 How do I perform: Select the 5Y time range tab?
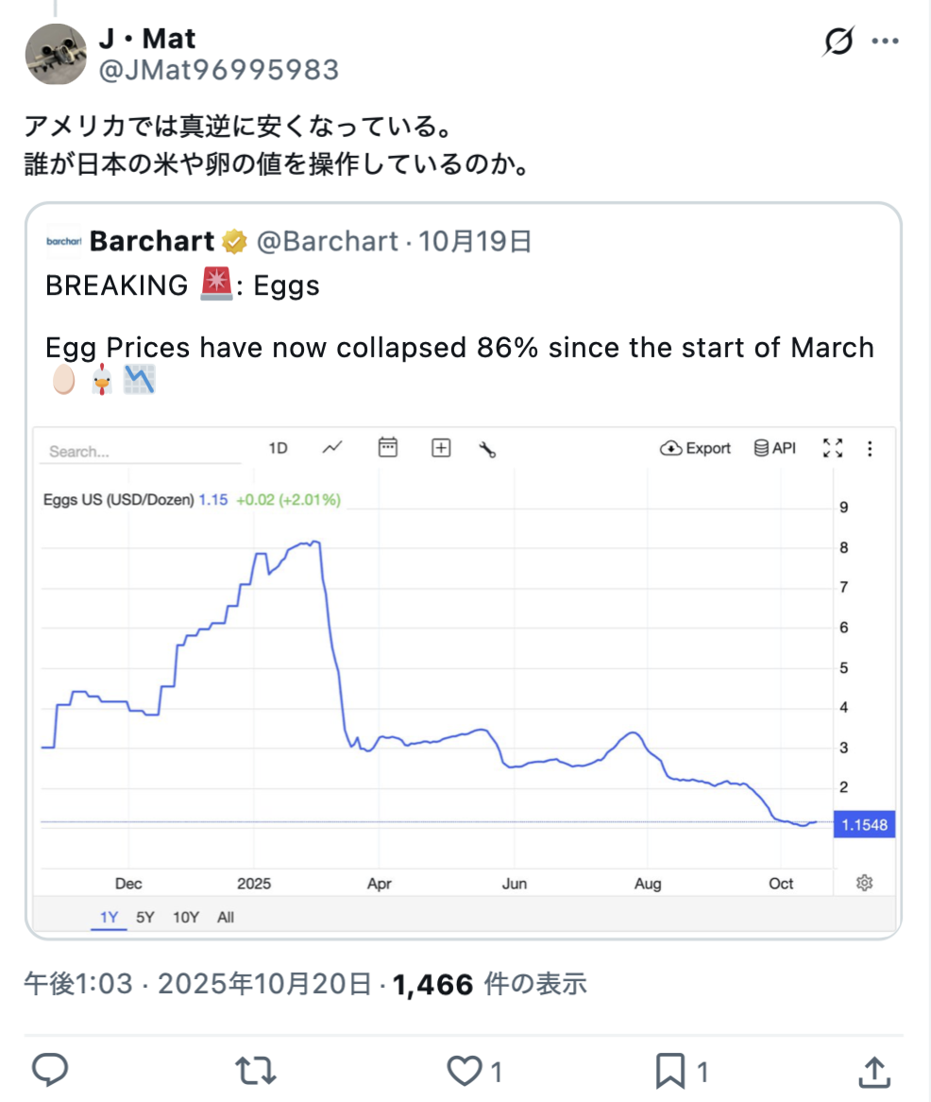tap(144, 917)
